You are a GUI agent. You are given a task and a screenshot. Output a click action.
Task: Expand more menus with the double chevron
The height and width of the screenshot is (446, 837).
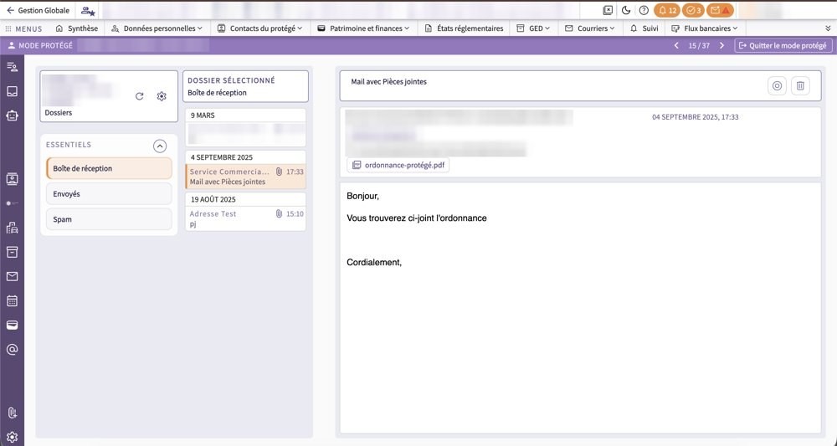[x=828, y=28]
